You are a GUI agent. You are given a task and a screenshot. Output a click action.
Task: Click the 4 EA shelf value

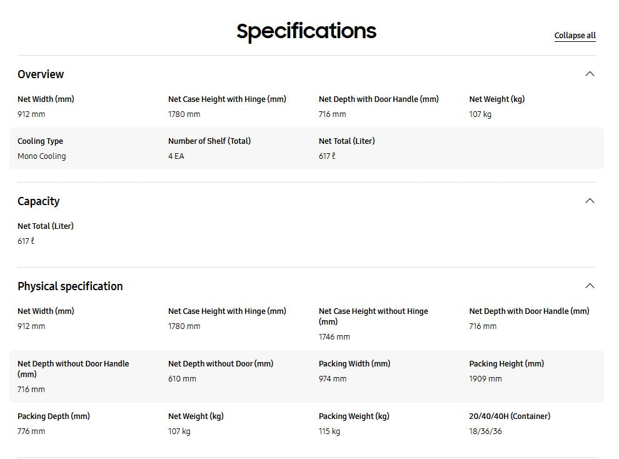pyautogui.click(x=176, y=156)
